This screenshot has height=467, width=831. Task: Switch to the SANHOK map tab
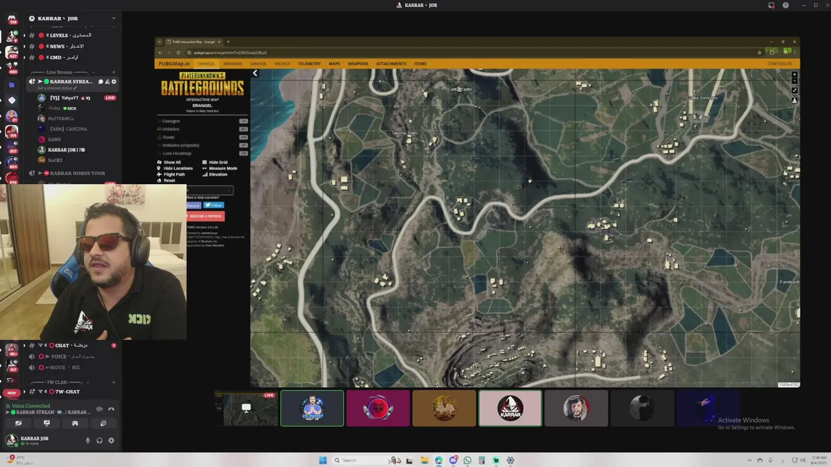click(x=258, y=64)
